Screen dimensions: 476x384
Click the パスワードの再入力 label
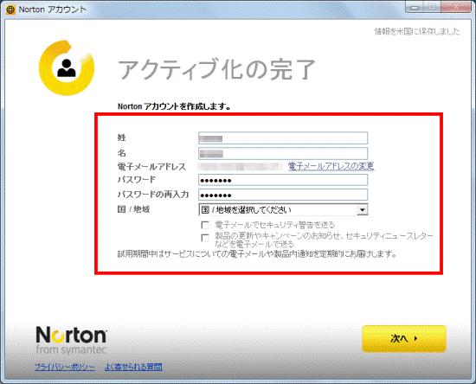pyautogui.click(x=153, y=194)
